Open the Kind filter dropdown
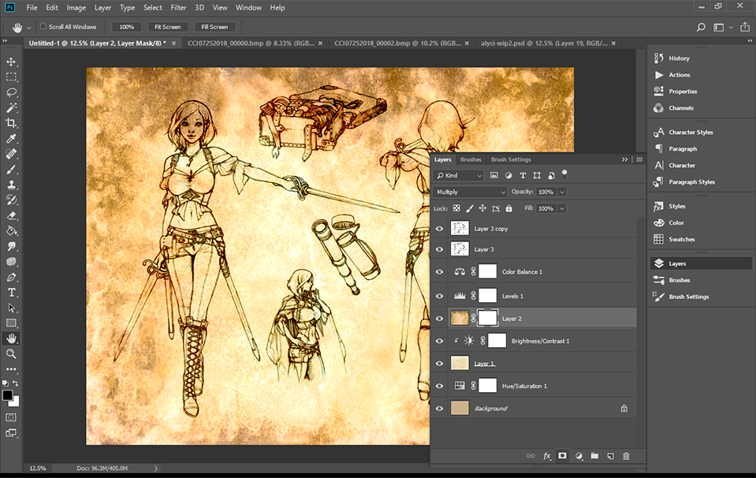Screen dimensions: 756x478 pos(459,175)
